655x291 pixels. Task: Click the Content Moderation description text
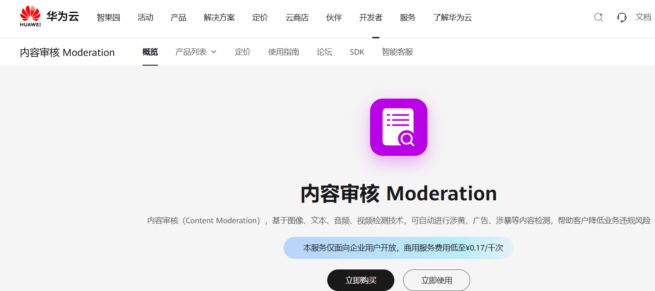coord(399,221)
